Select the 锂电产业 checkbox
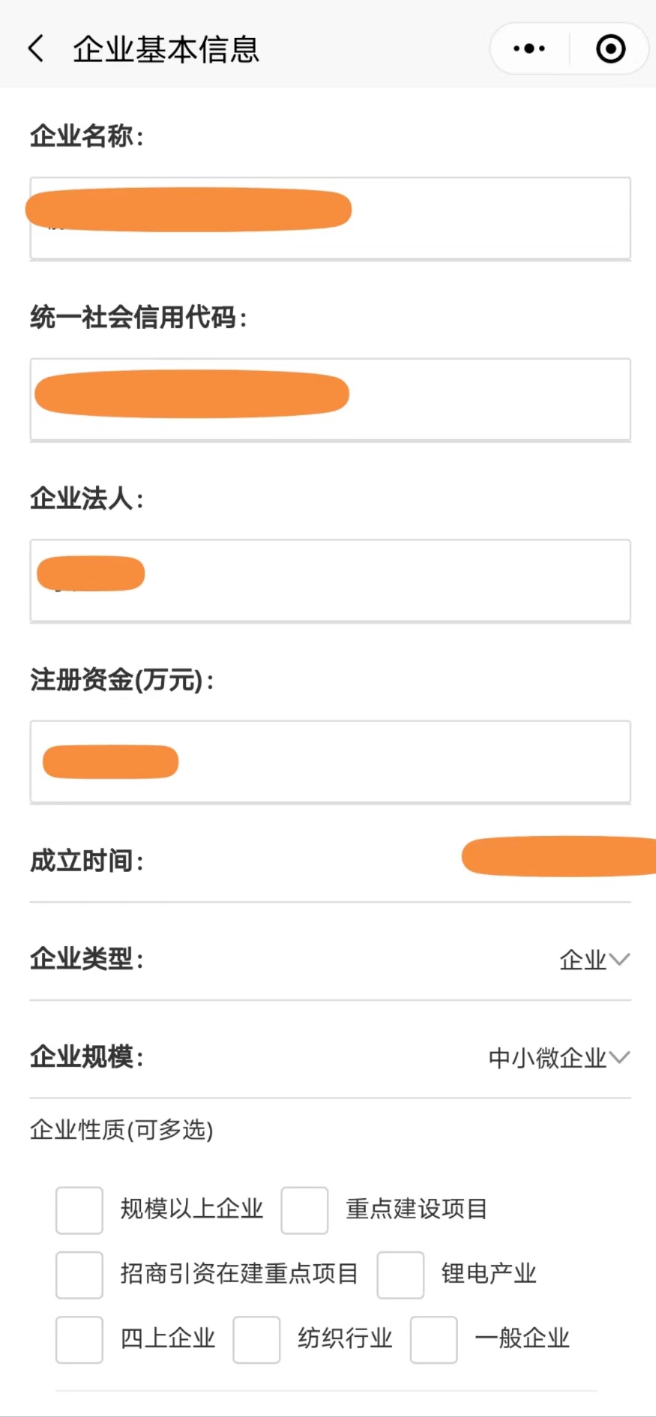 click(401, 1275)
